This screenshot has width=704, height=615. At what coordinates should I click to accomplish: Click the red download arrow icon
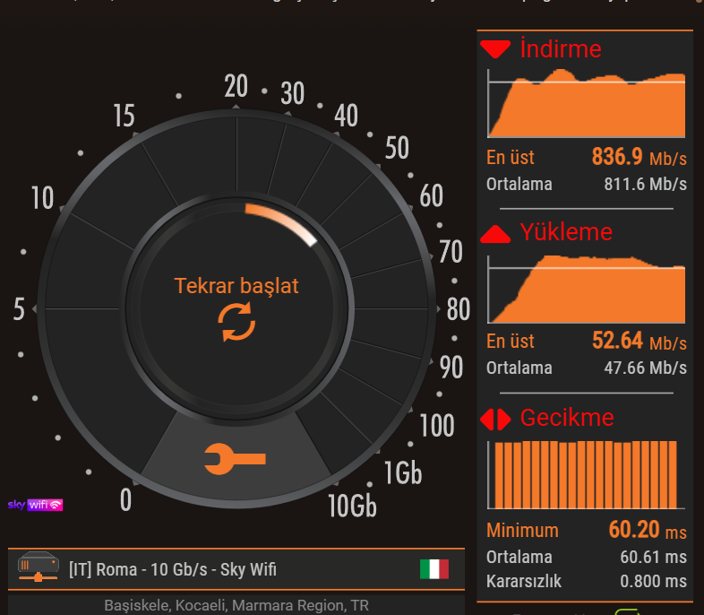[x=495, y=49]
